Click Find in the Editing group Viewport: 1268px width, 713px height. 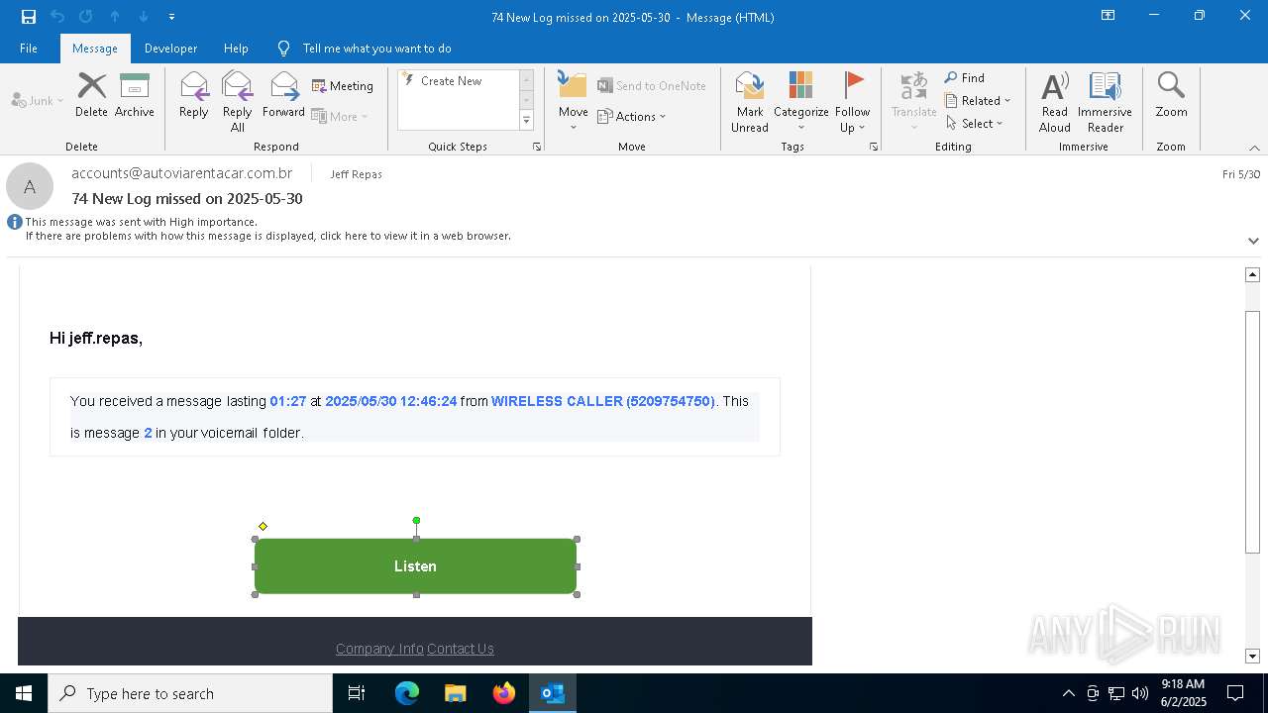tap(965, 77)
